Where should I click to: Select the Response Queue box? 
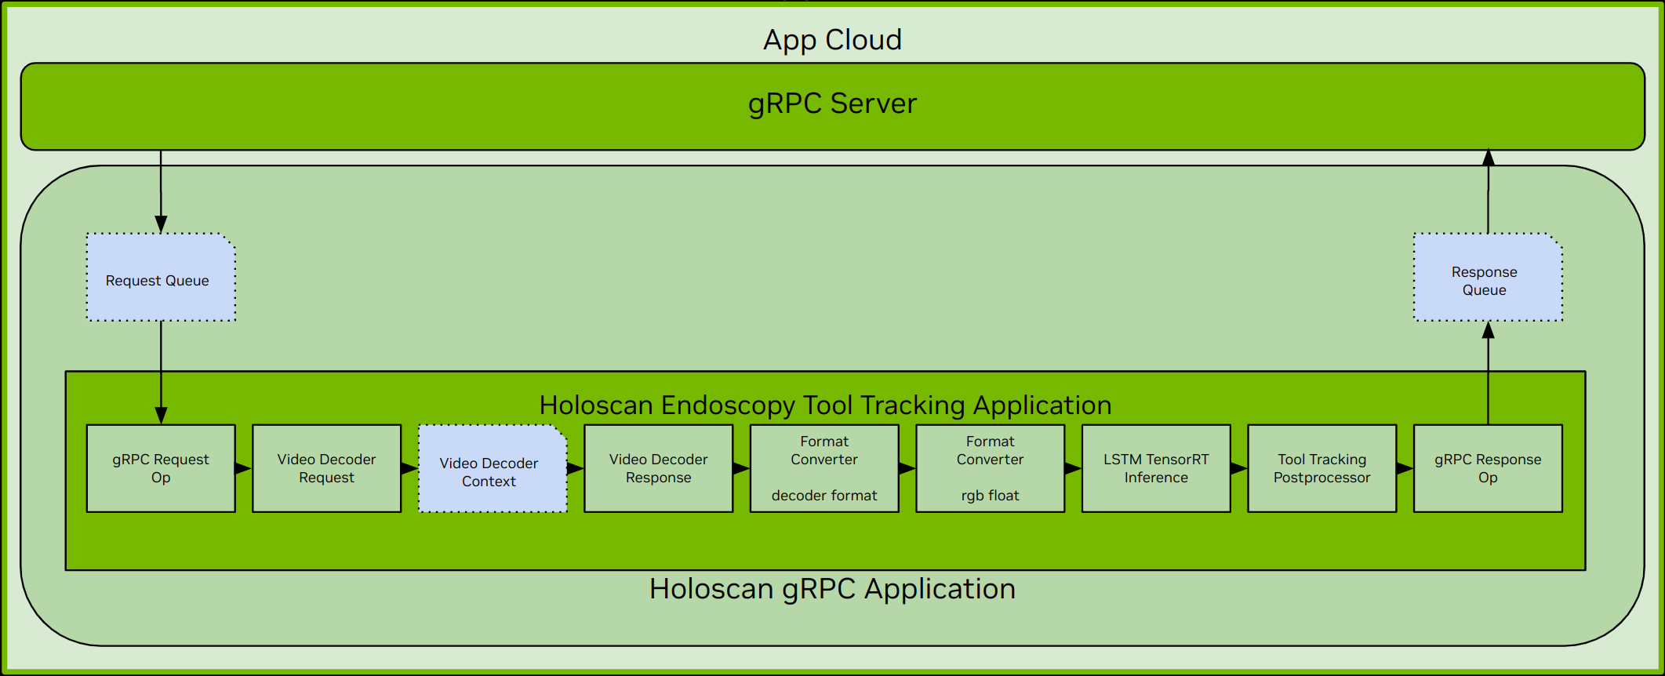pyautogui.click(x=1488, y=277)
